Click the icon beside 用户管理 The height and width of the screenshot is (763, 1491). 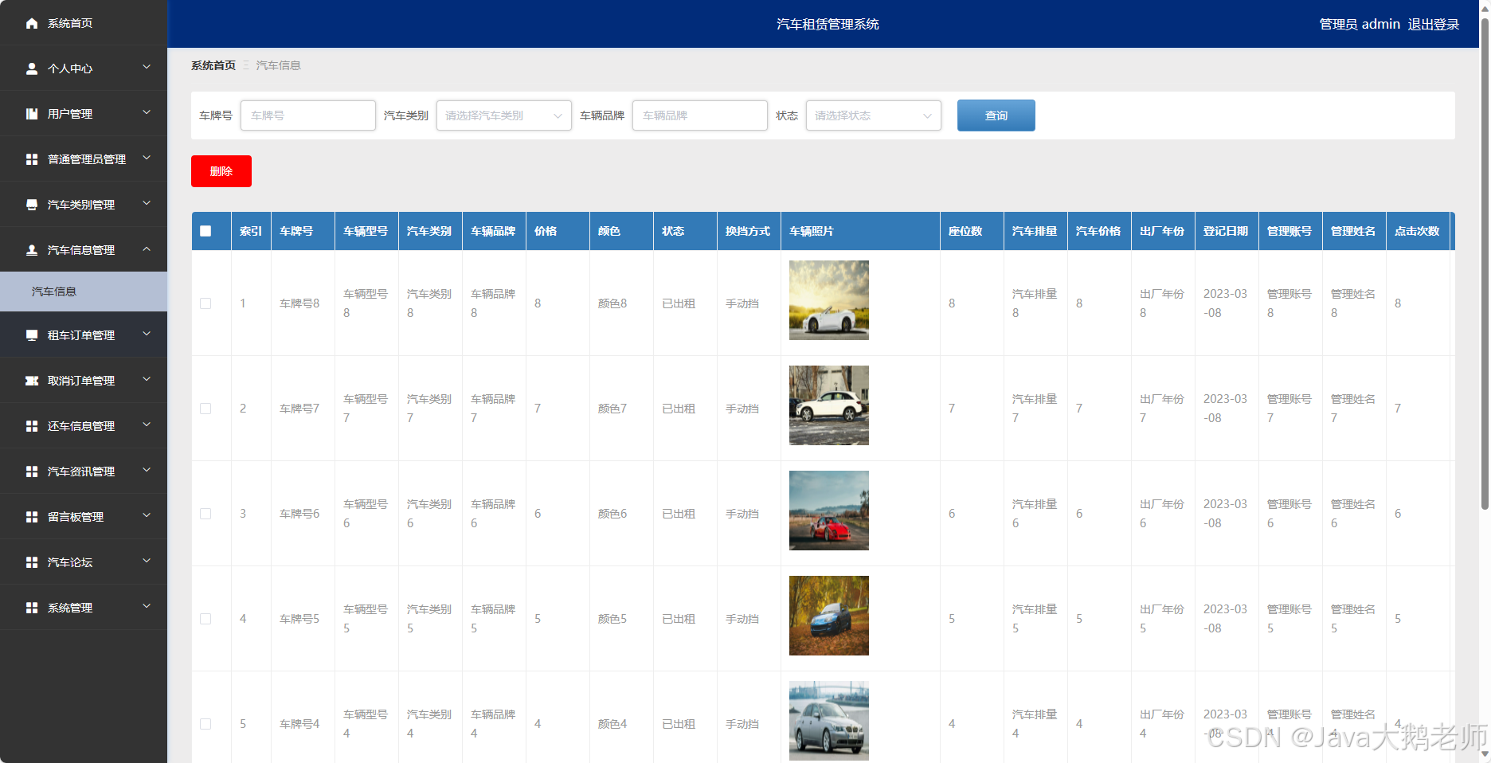coord(32,114)
